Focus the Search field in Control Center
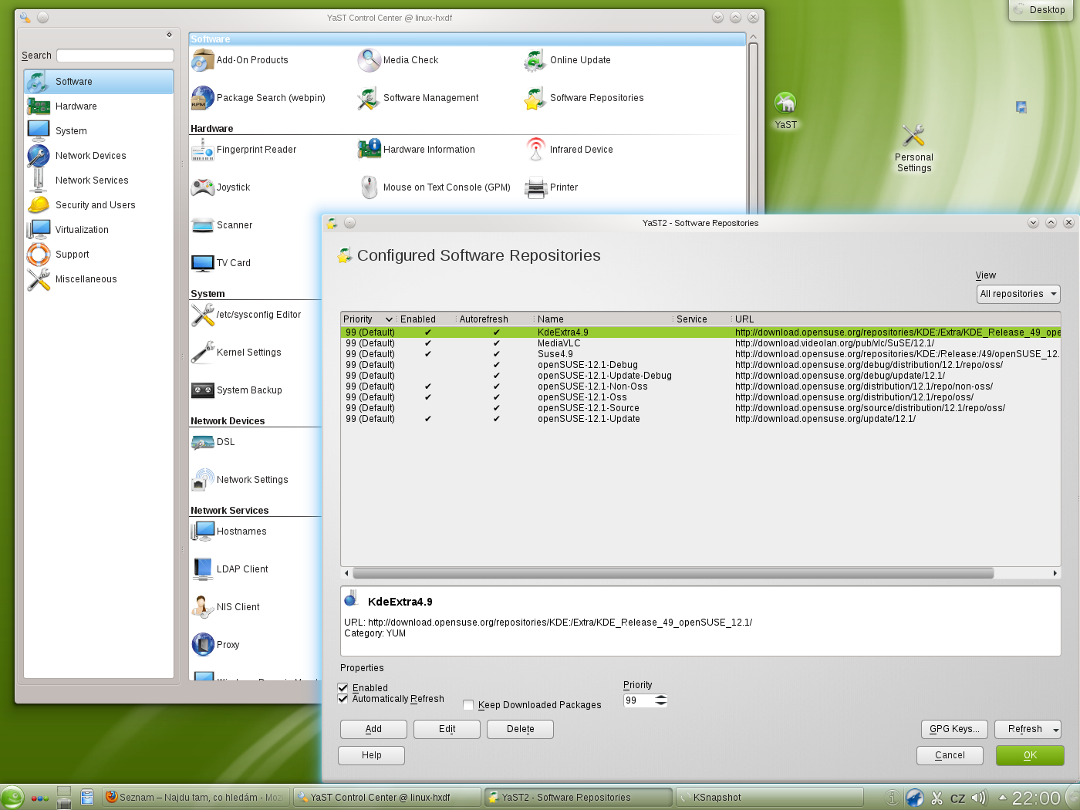 pyautogui.click(x=115, y=56)
